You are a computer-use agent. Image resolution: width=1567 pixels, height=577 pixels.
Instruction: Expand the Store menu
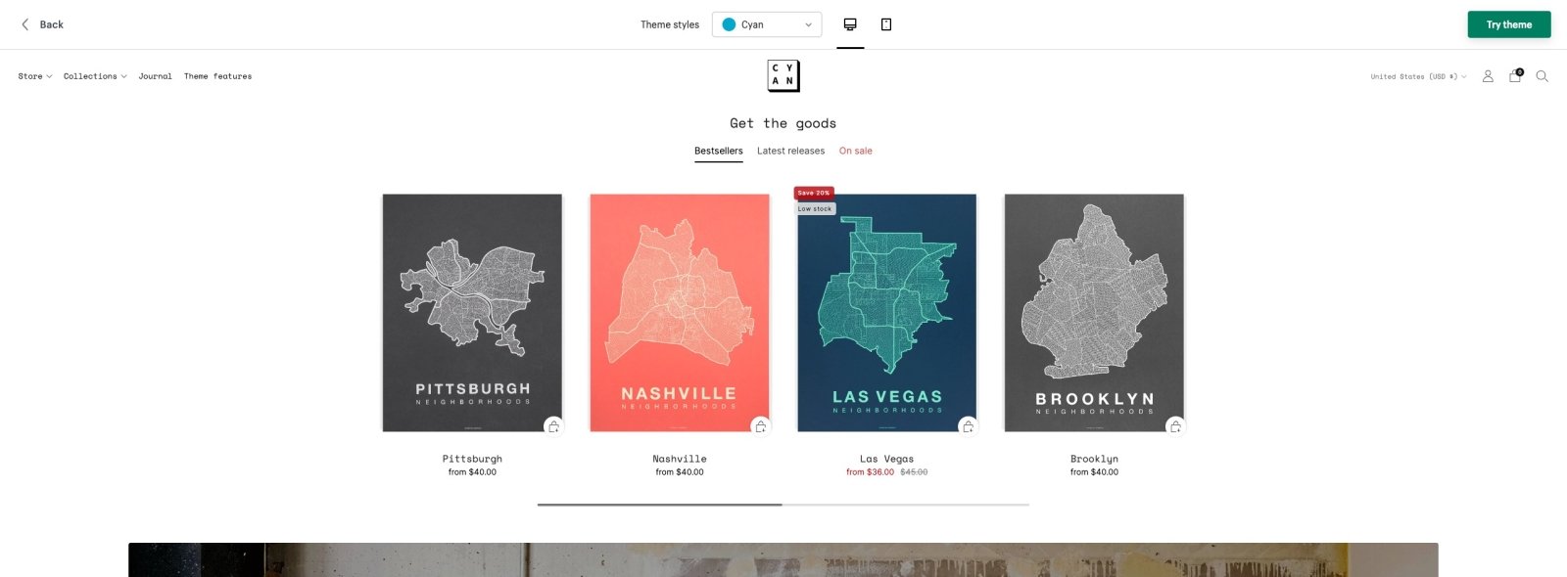[35, 76]
